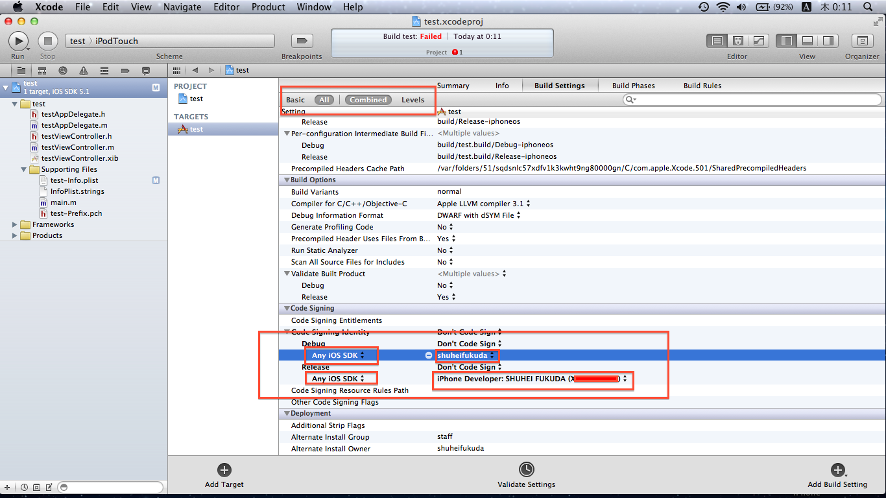
Task: Click the Run button in the toolbar
Action: pyautogui.click(x=18, y=41)
